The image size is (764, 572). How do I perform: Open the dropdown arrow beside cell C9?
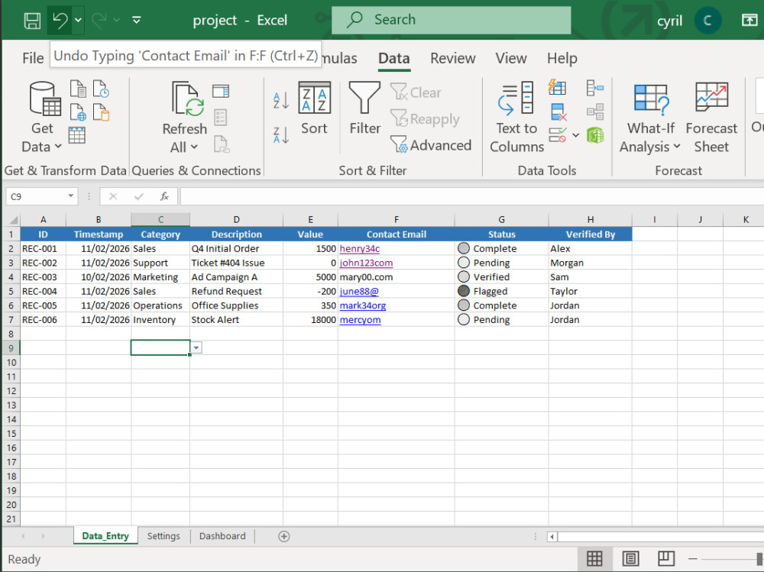click(x=196, y=348)
